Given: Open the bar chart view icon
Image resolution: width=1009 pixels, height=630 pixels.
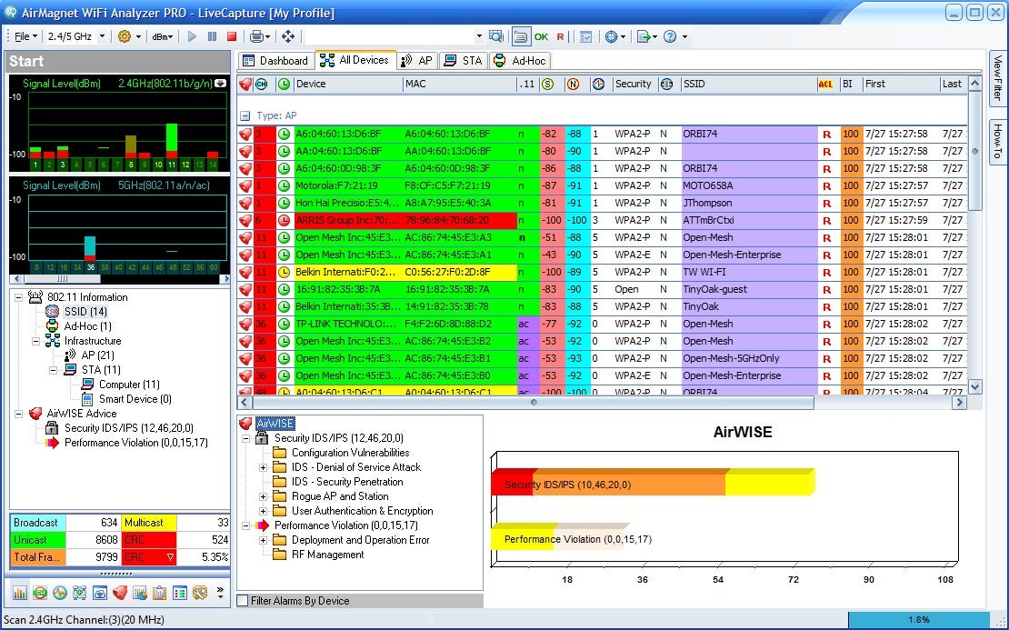Looking at the screenshot, I should click(x=19, y=593).
